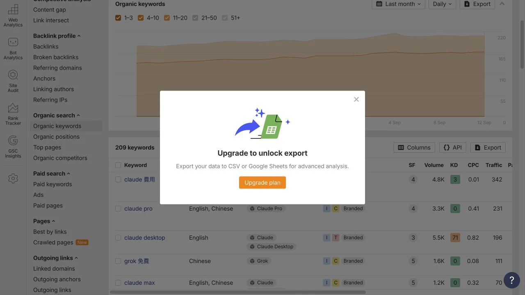525x295 pixels.
Task: Click KD badge 71 on claude desktop
Action: click(455, 238)
